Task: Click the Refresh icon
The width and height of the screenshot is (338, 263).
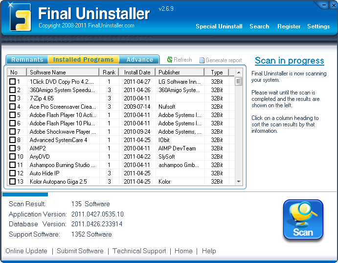Action: click(170, 60)
